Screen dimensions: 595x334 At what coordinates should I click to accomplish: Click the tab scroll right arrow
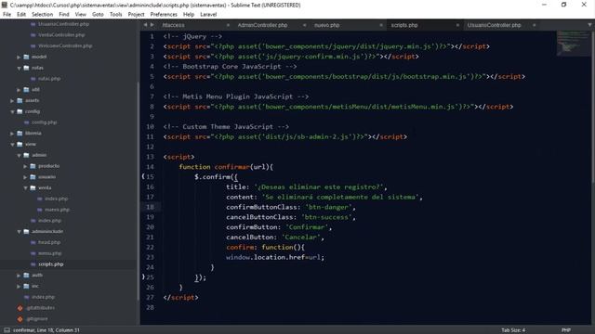click(x=152, y=25)
